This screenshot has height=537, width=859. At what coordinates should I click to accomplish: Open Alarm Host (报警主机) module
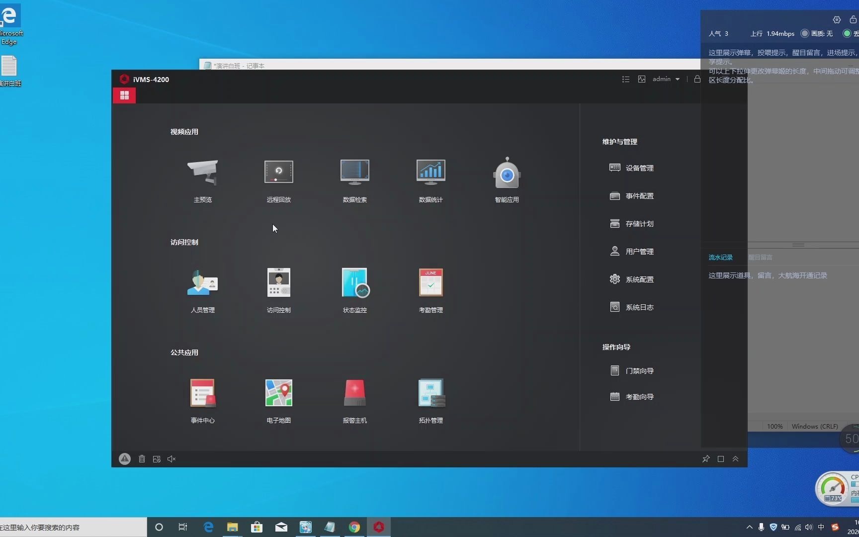(354, 393)
